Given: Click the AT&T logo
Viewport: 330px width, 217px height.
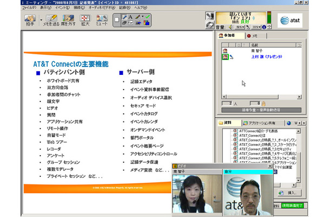Looking at the screenshot, I should click(290, 21).
